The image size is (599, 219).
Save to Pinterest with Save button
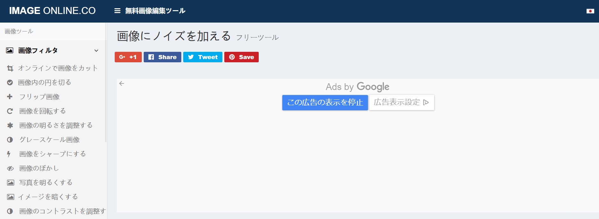(x=241, y=57)
